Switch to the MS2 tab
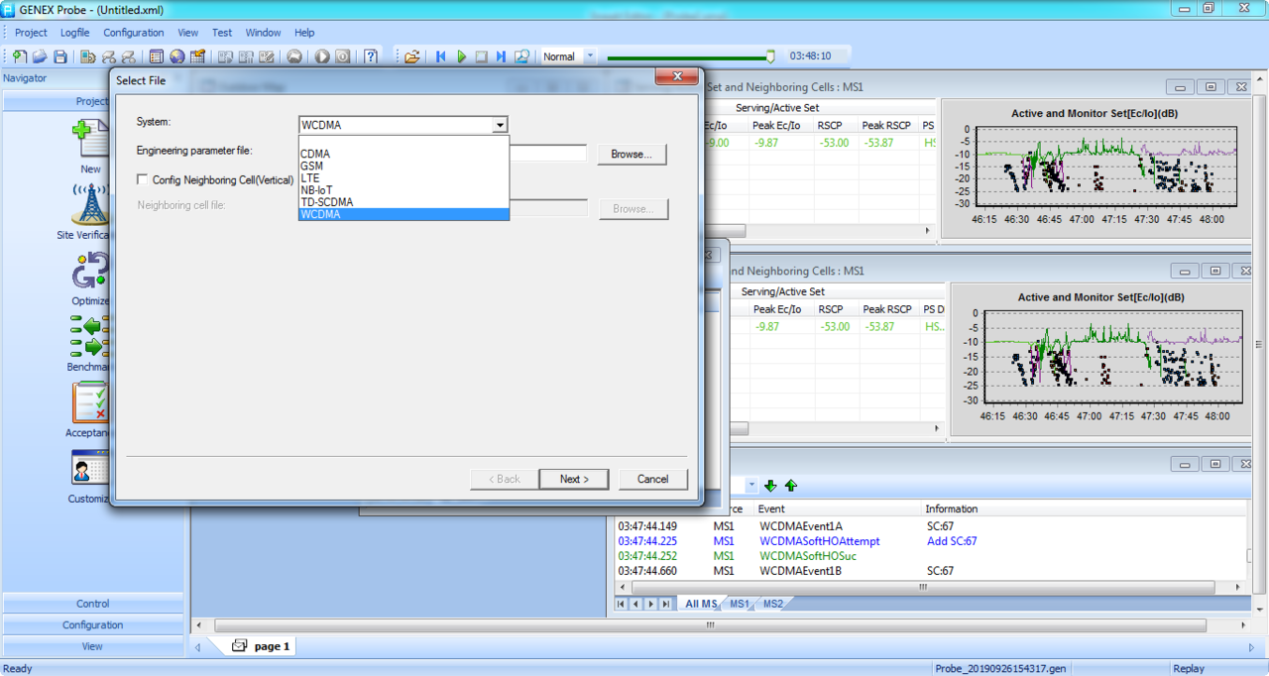 (x=773, y=604)
